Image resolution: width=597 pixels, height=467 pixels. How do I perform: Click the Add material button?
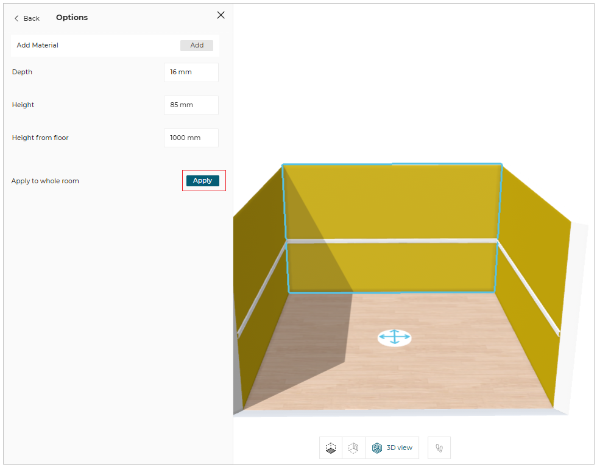pos(196,46)
